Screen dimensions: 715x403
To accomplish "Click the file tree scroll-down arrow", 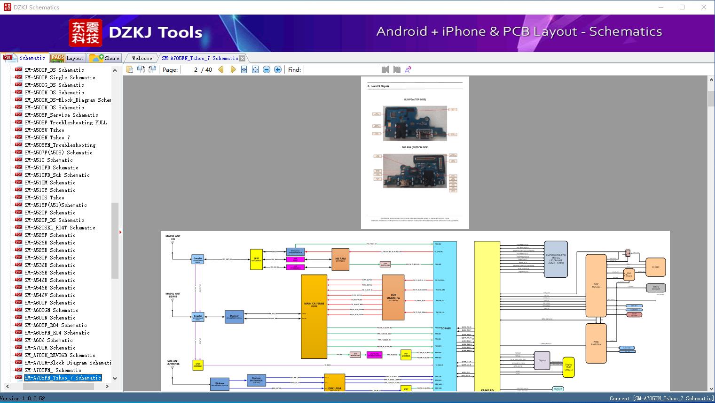I will [115, 378].
